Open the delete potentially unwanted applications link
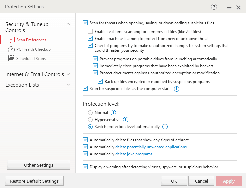Viewport: 246px width, 188px height. coord(151,147)
